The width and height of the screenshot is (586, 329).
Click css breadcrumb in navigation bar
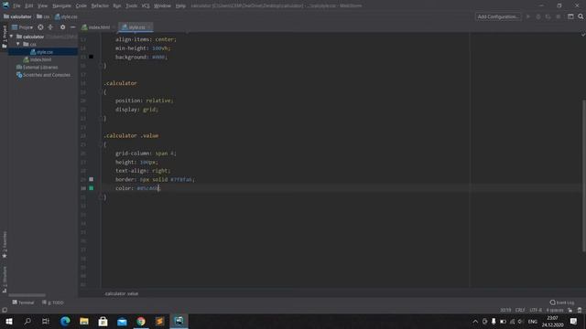(x=43, y=16)
